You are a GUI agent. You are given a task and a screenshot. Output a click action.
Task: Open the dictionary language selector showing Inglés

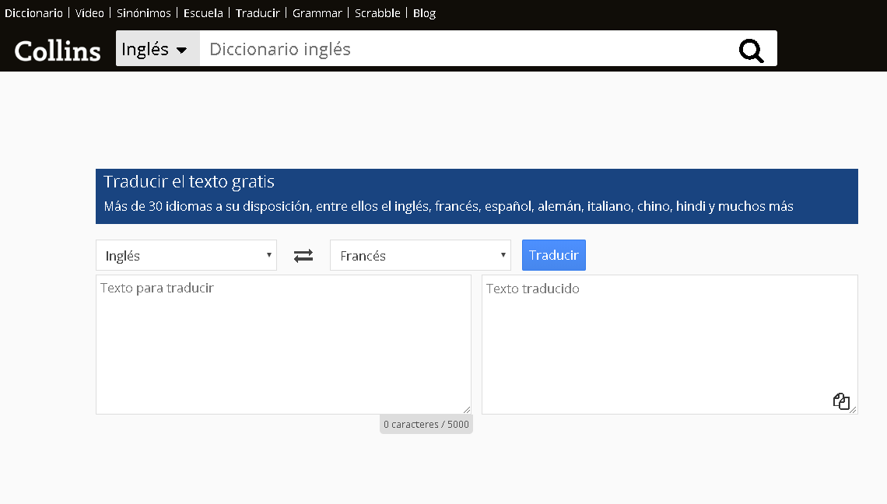(x=157, y=49)
